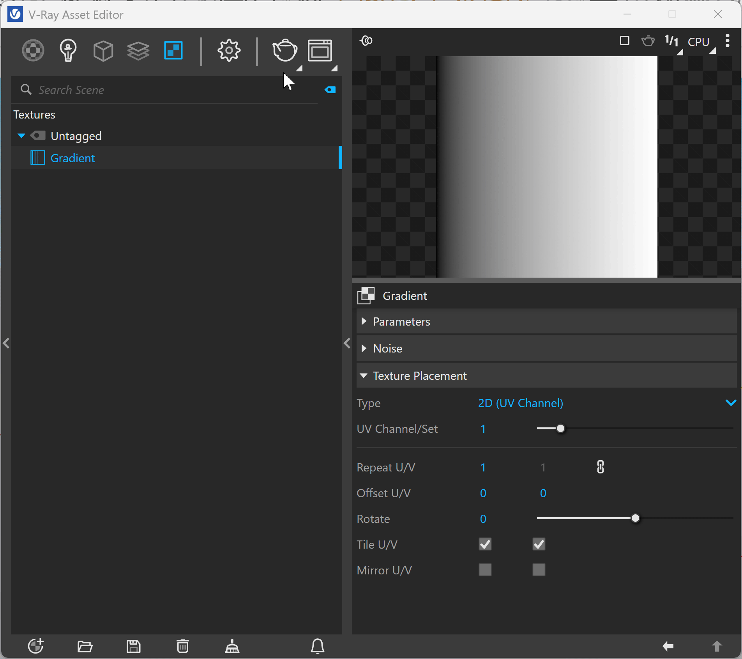742x659 pixels.
Task: Adjust the UV Channel/Set slider handle
Action: pyautogui.click(x=560, y=429)
